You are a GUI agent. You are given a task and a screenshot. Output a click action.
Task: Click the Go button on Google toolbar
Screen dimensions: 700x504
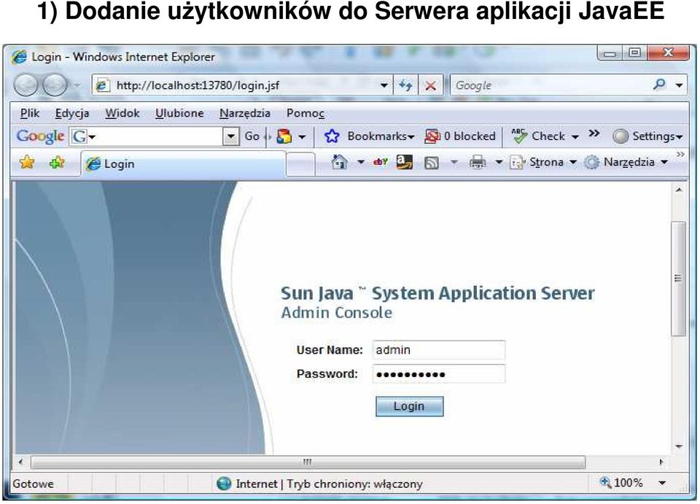[252, 136]
